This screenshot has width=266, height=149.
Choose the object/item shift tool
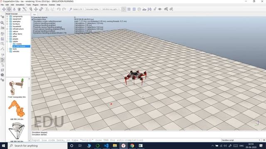point(36,9)
